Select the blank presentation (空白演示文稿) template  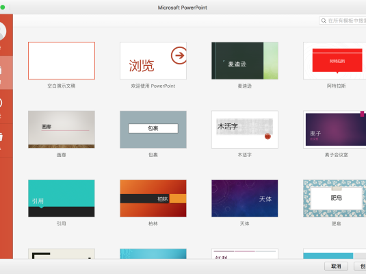pos(62,60)
